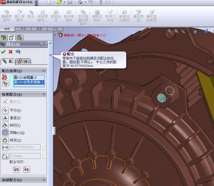Click Previous View icon in view toolbar
Image resolution: width=214 pixels, height=186 pixels.
point(183,31)
